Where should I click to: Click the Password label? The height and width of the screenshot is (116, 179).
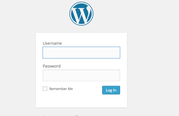(52, 66)
